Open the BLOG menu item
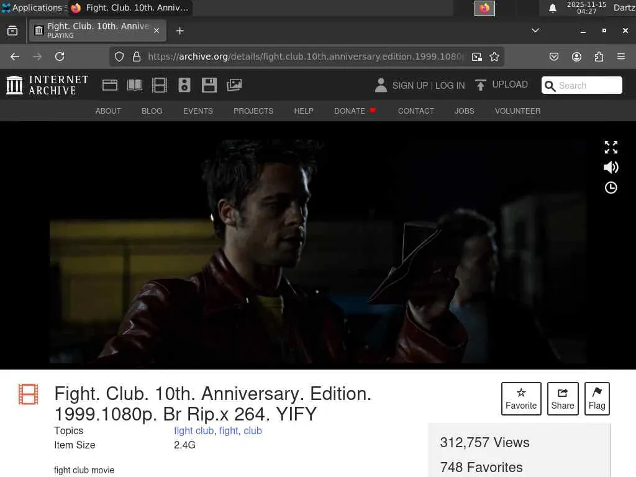Screen dimensions: 636x477 coord(152,111)
